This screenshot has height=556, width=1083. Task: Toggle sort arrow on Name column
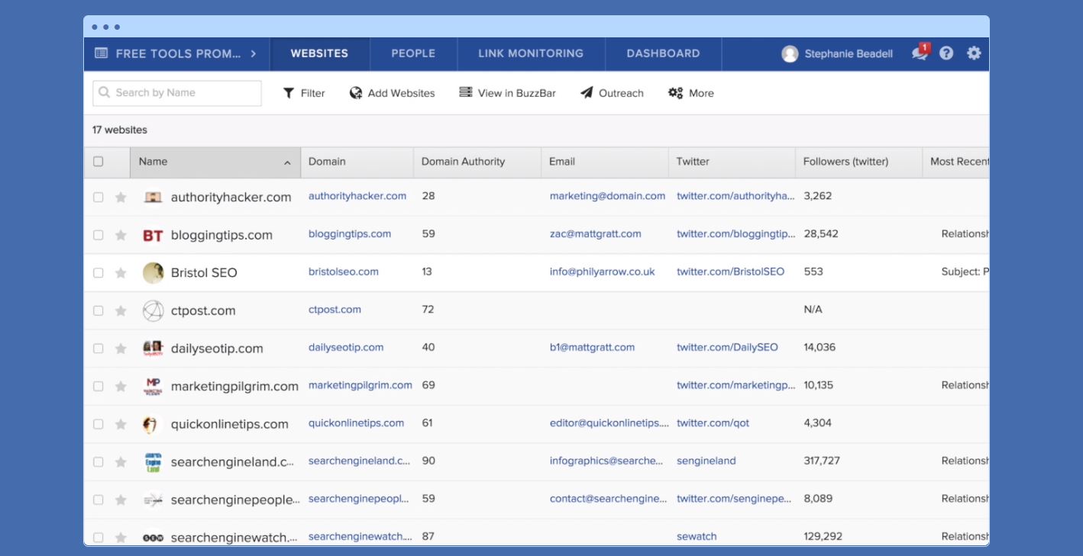[287, 162]
